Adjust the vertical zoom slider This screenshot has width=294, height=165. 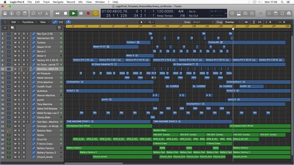point(270,22)
